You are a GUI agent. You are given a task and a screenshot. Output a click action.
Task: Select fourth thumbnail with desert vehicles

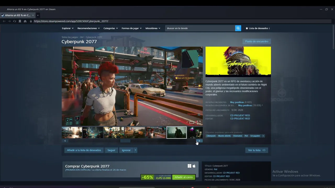[x=135, y=133]
